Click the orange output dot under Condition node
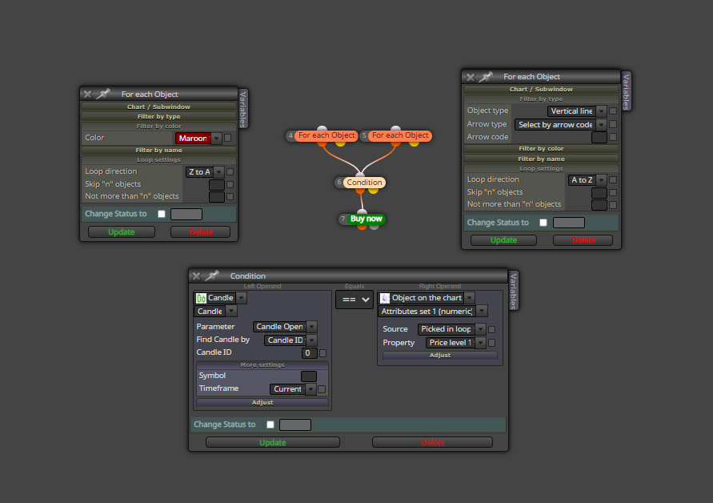The image size is (713, 503). click(x=360, y=191)
